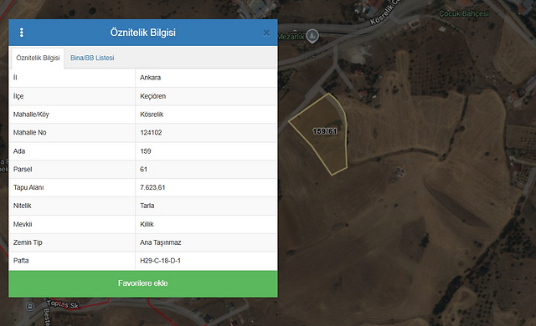Click the Mezarlık cemetery marker icon
536x326 pixels.
[x=312, y=36]
